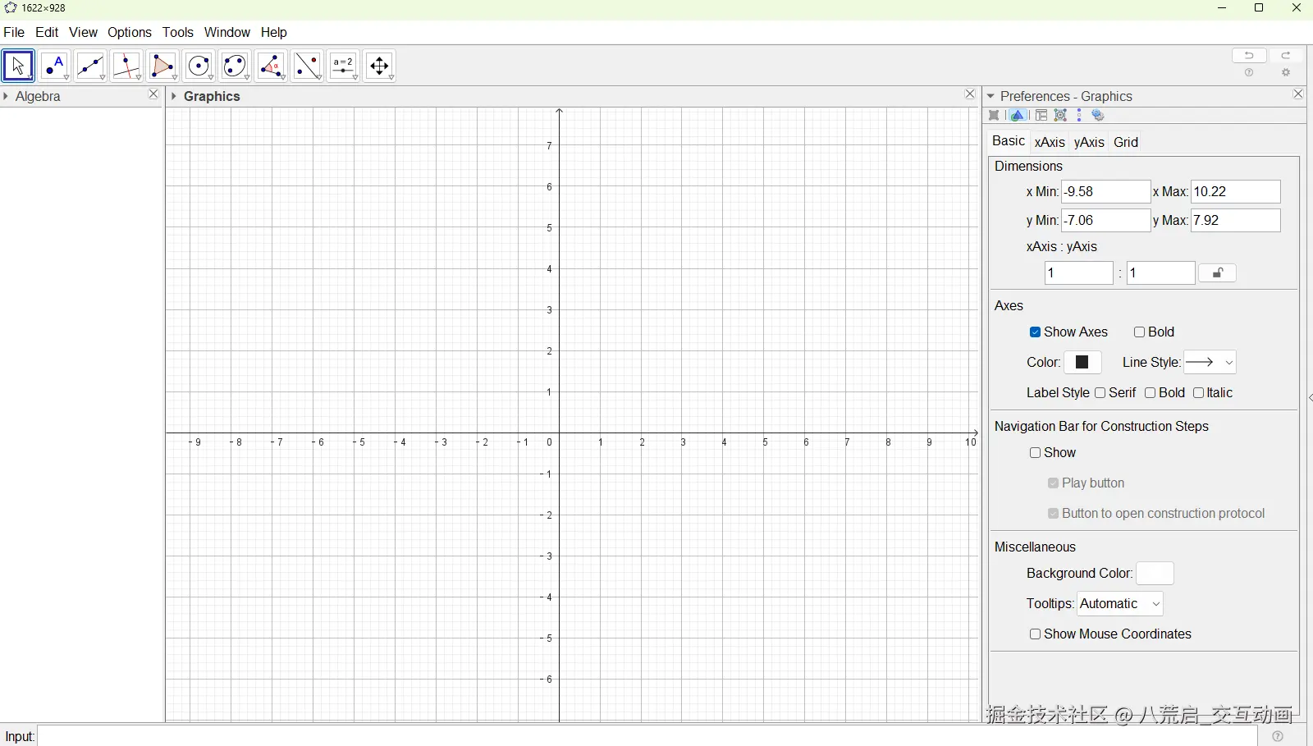Click the y Min field
The width and height of the screenshot is (1313, 746).
[1106, 221]
